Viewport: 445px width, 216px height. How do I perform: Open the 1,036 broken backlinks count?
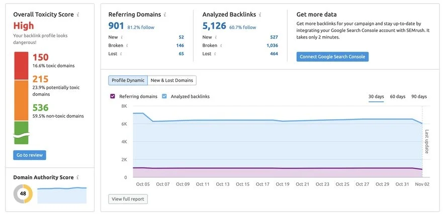[272, 45]
